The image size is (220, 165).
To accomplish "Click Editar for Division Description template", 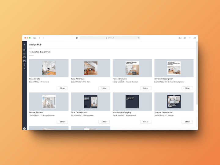I will coord(187,88).
